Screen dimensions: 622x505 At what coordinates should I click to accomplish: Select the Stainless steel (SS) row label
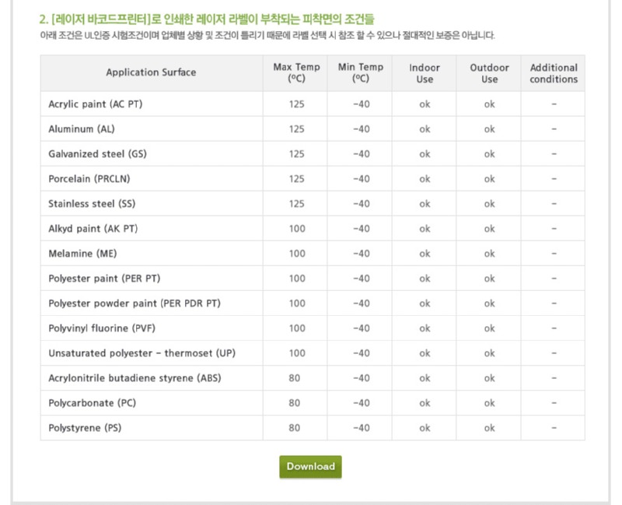[x=92, y=204]
